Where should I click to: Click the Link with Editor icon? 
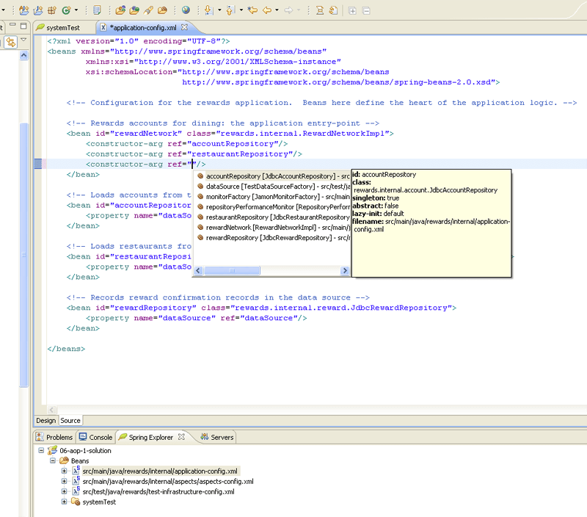pos(10,42)
